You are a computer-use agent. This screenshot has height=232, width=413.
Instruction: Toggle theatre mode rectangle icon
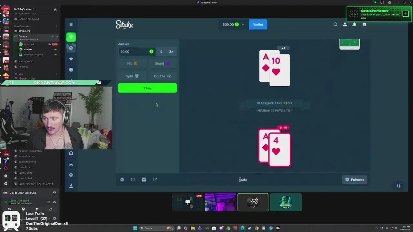click(133, 180)
